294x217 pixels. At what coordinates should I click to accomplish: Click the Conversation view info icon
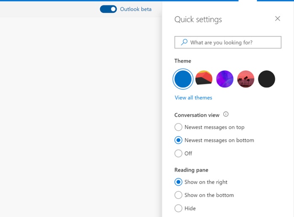click(226, 114)
